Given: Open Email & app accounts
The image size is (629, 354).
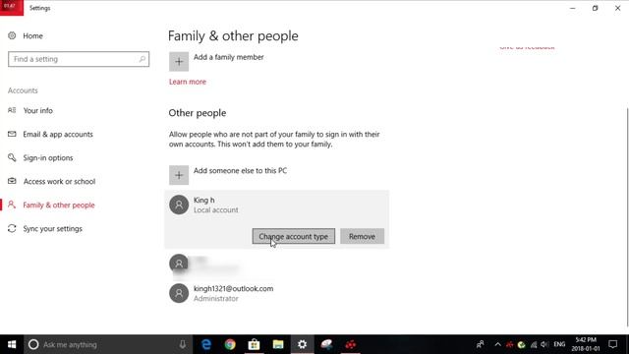Looking at the screenshot, I should (58, 134).
